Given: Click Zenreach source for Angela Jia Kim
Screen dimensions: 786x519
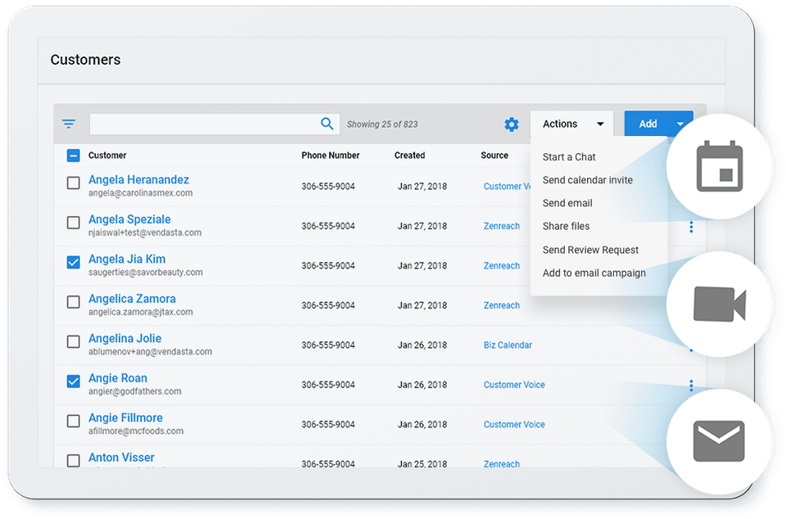Looking at the screenshot, I should (501, 265).
